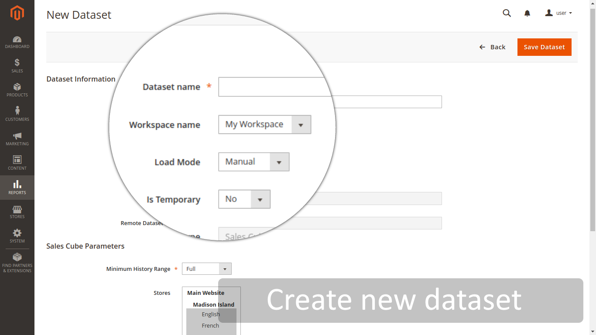Click Find Partners & Extensions
Screen dimensions: 596x335
point(17,262)
